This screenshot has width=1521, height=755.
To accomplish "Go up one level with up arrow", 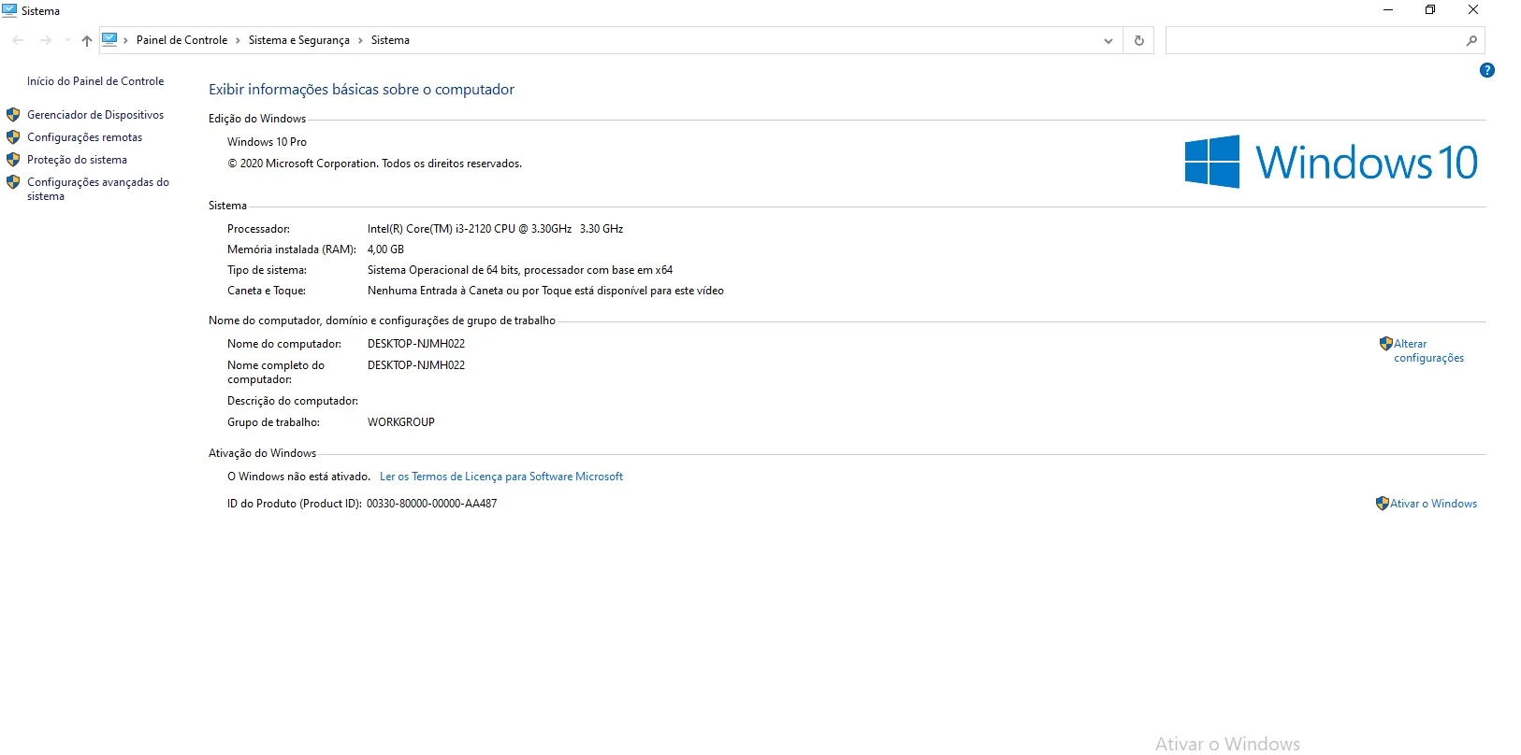I will [x=87, y=40].
